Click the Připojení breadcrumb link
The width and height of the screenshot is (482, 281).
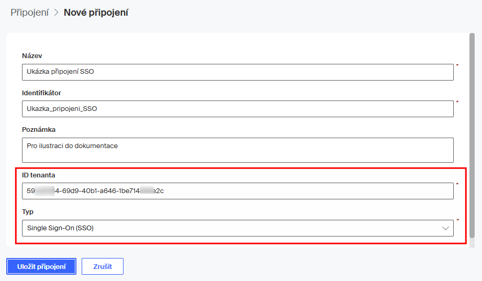(x=29, y=13)
